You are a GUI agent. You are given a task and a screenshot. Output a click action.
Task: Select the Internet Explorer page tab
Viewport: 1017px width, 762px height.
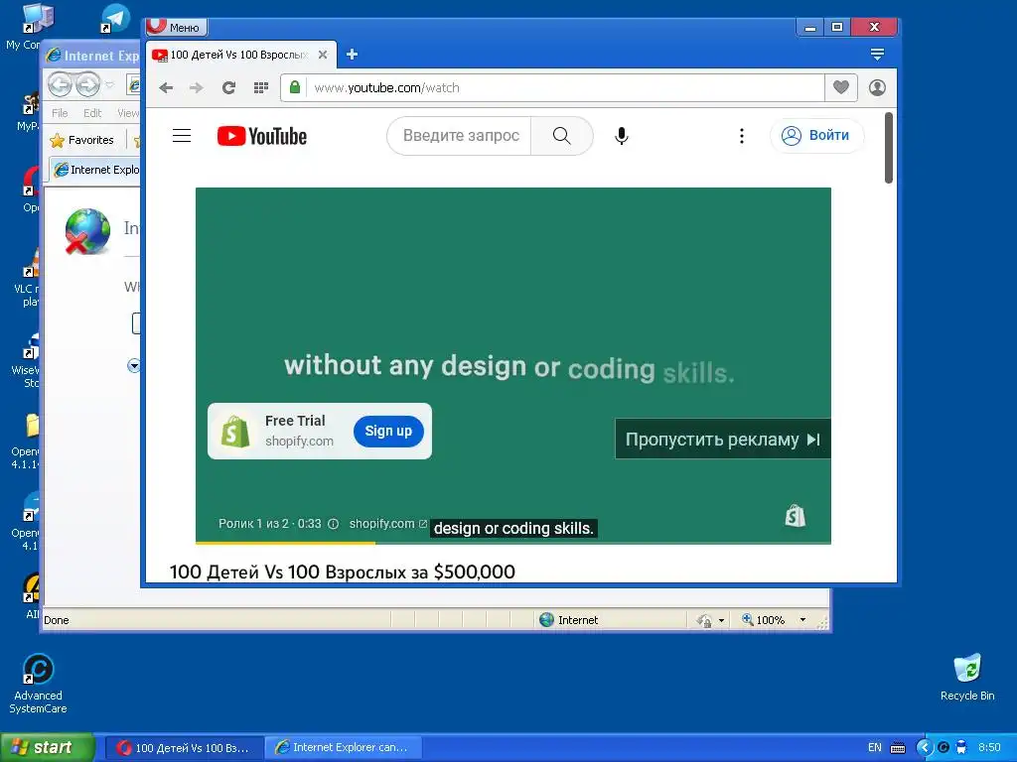point(95,170)
